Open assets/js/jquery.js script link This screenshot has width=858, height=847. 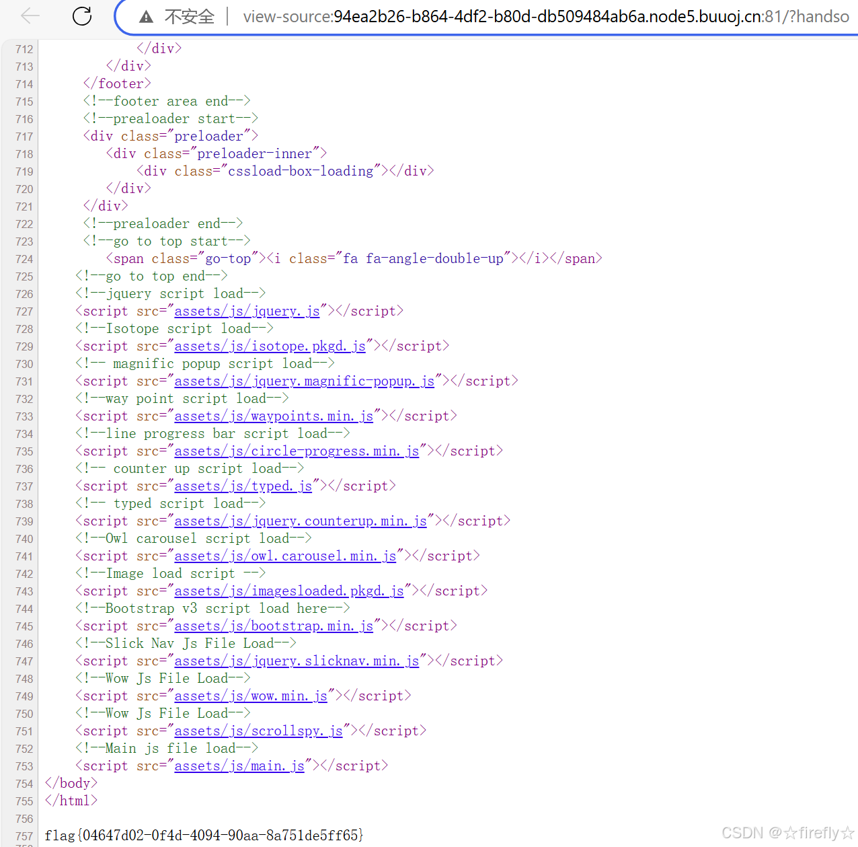(x=247, y=311)
